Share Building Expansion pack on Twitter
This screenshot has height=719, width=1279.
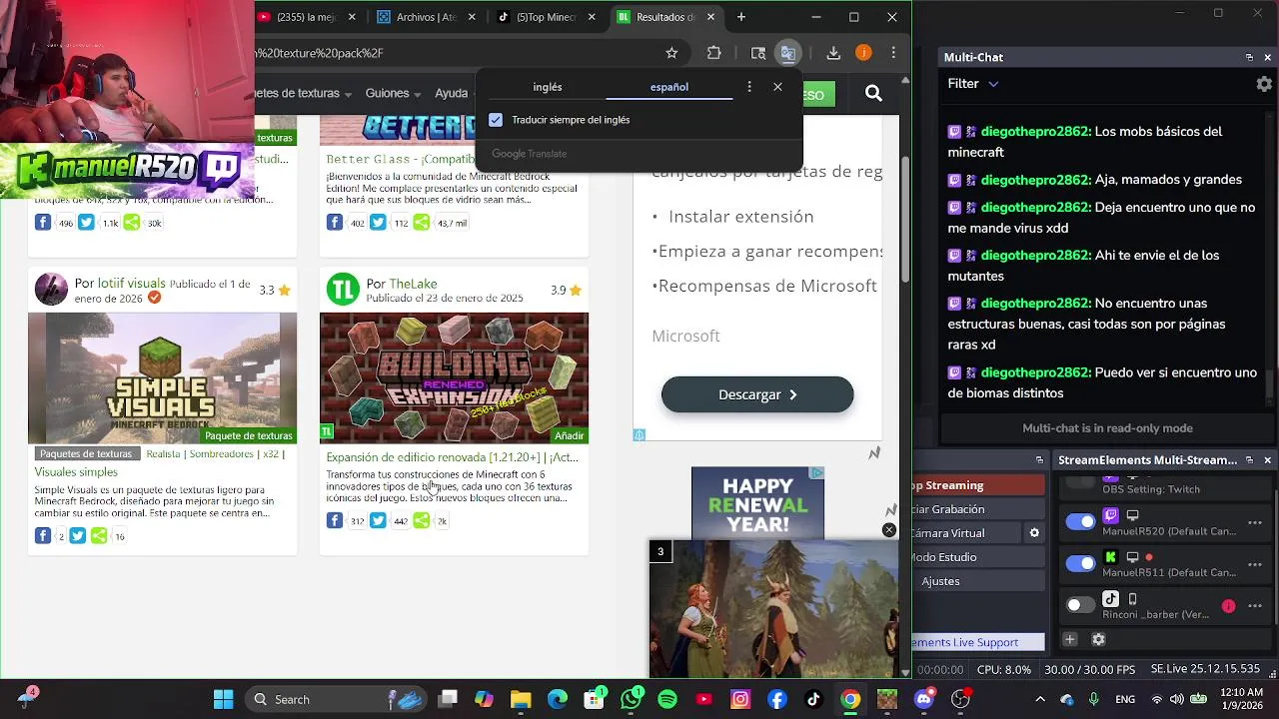click(378, 520)
